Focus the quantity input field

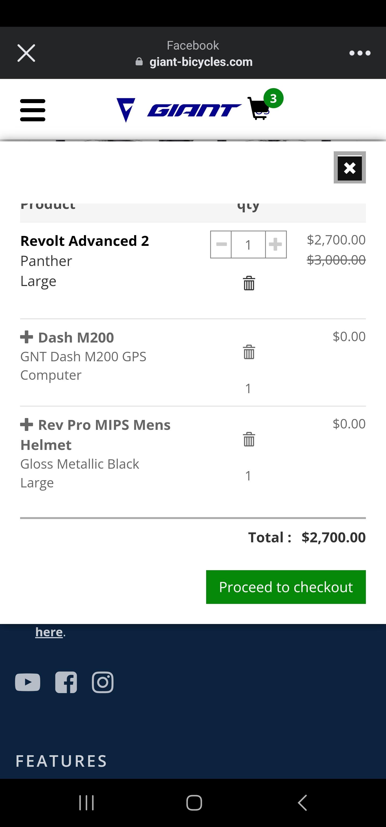coord(248,244)
